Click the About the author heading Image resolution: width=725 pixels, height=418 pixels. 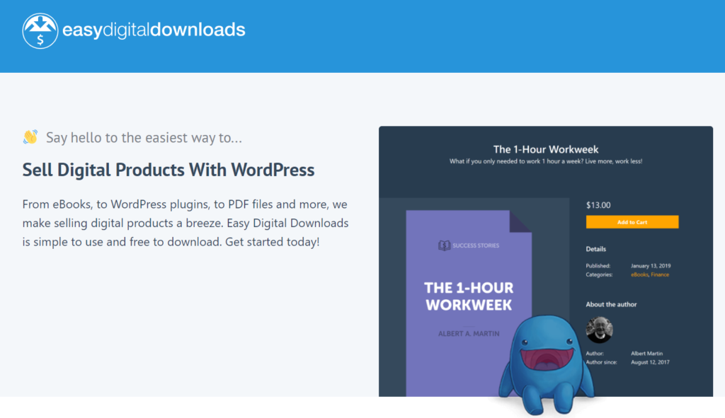pyautogui.click(x=611, y=304)
